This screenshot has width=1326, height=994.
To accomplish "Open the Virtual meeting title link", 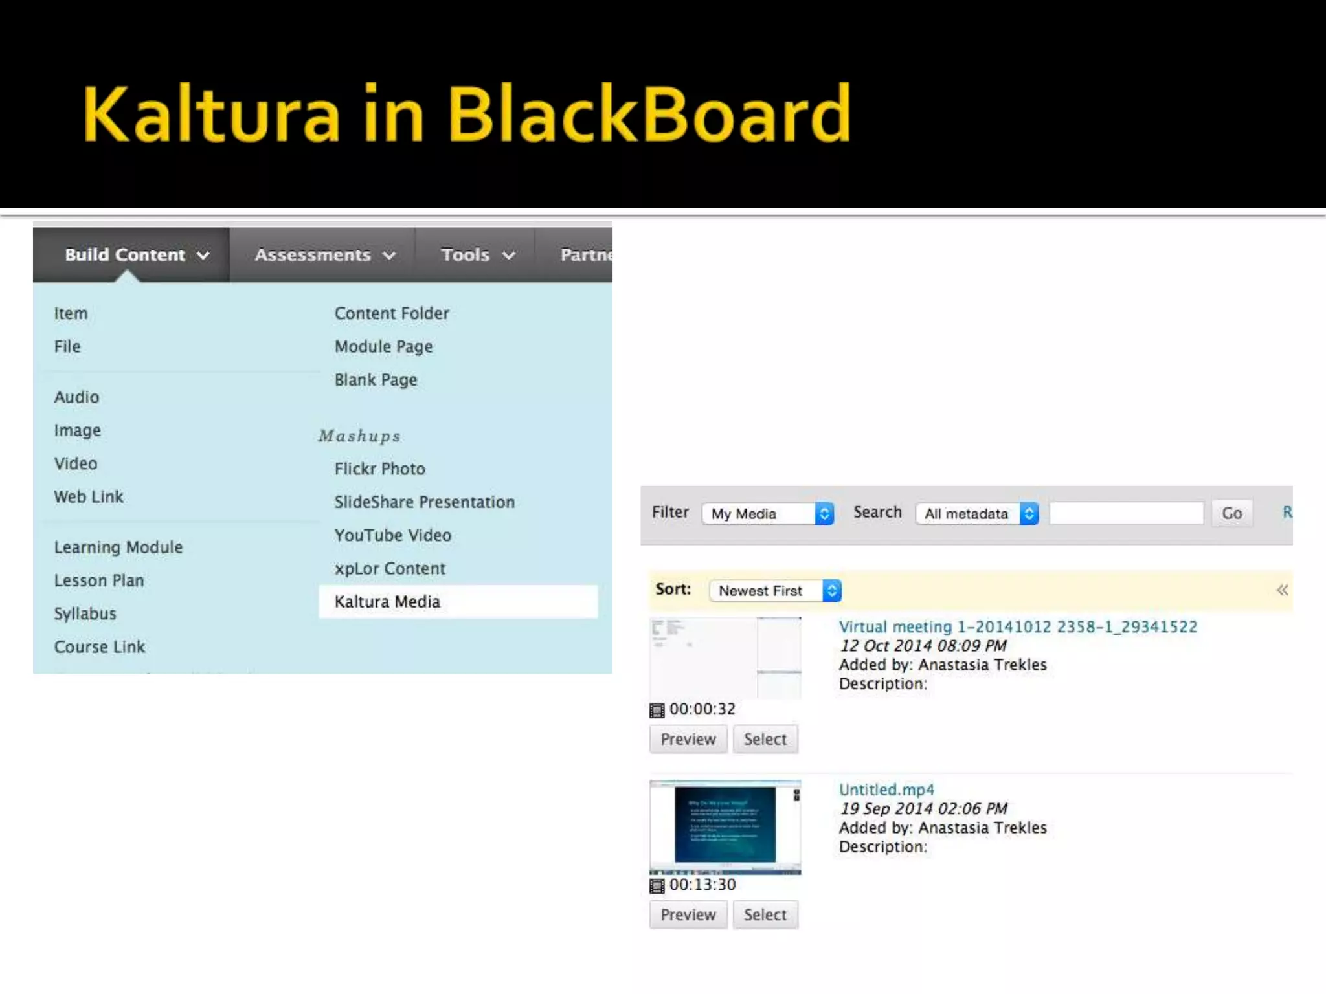I will (x=1017, y=626).
